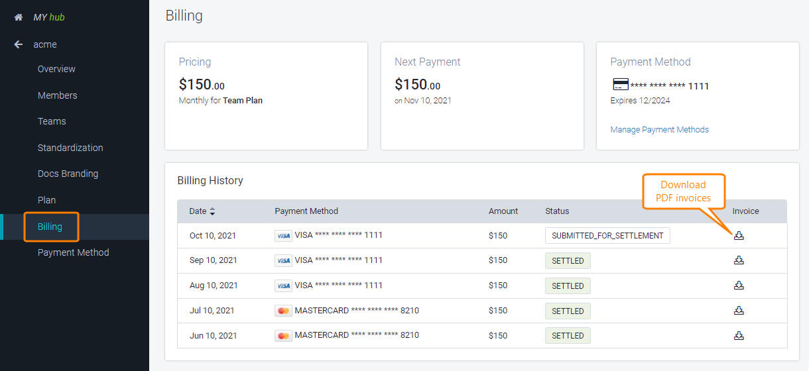This screenshot has width=809, height=371.
Task: Click the Aug 10, 2021 date cell
Action: click(214, 286)
